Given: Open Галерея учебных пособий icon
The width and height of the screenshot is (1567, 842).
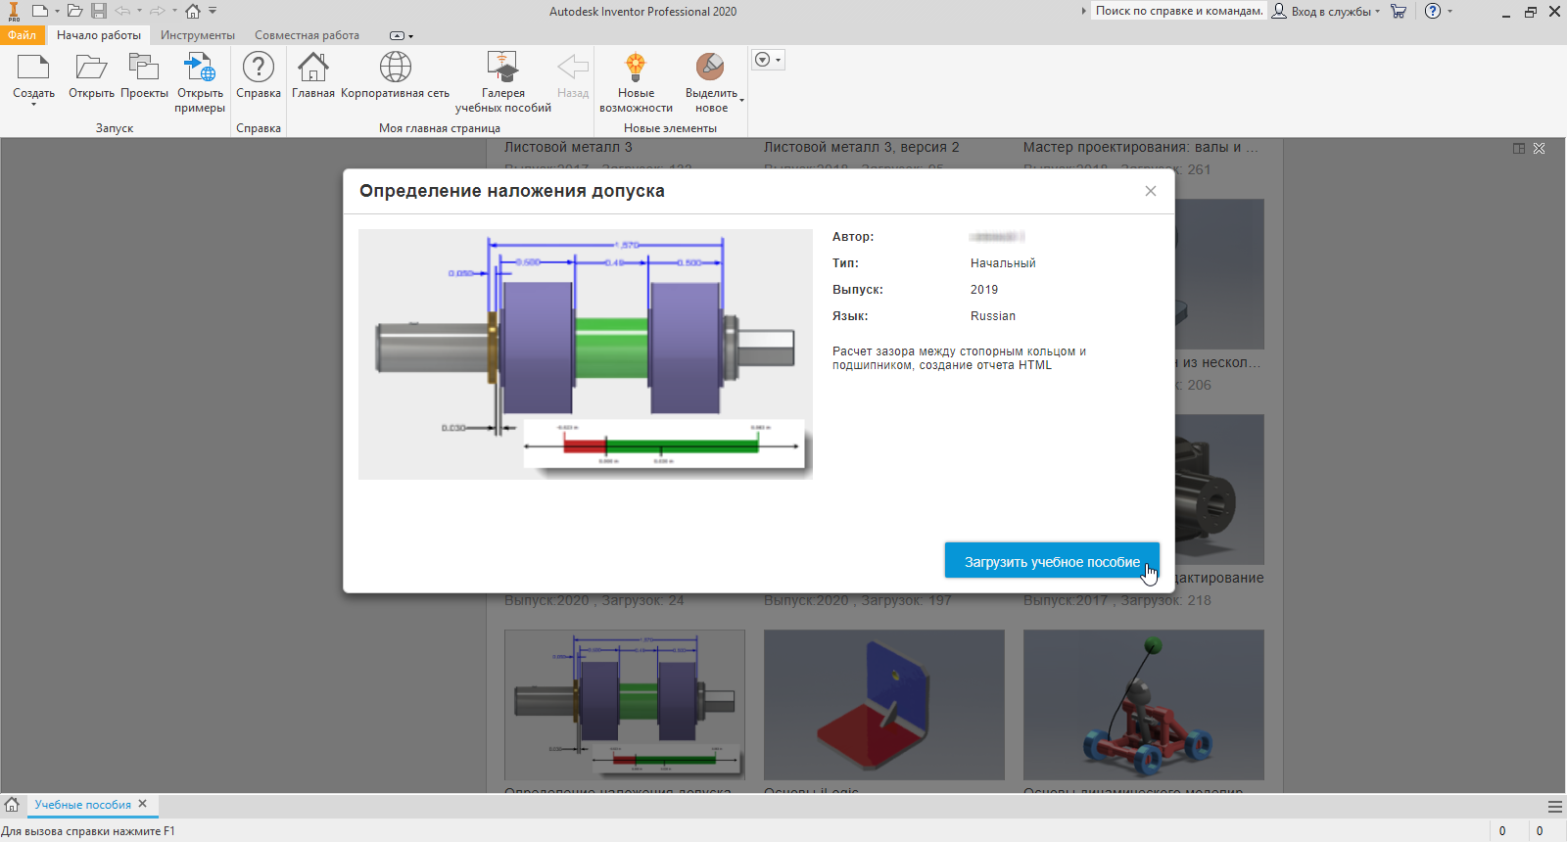Looking at the screenshot, I should tap(502, 68).
